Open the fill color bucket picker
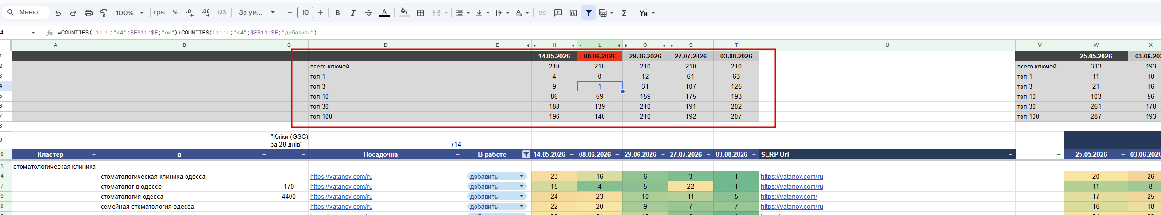The width and height of the screenshot is (1161, 215). click(404, 13)
